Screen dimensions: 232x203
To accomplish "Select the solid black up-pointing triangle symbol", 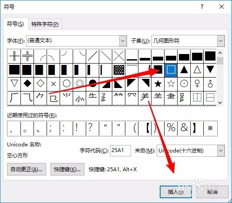I will (x=184, y=70).
